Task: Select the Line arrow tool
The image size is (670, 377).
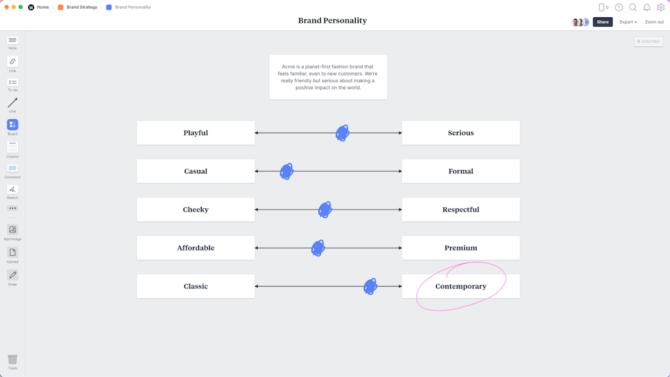Action: [x=12, y=103]
